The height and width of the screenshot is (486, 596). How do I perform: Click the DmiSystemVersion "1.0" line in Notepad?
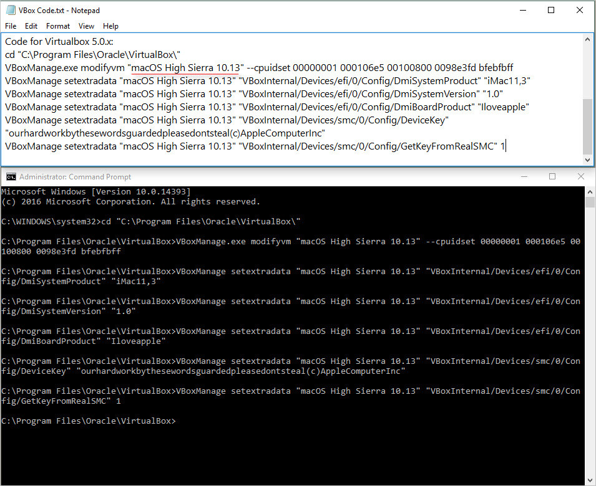pos(254,94)
